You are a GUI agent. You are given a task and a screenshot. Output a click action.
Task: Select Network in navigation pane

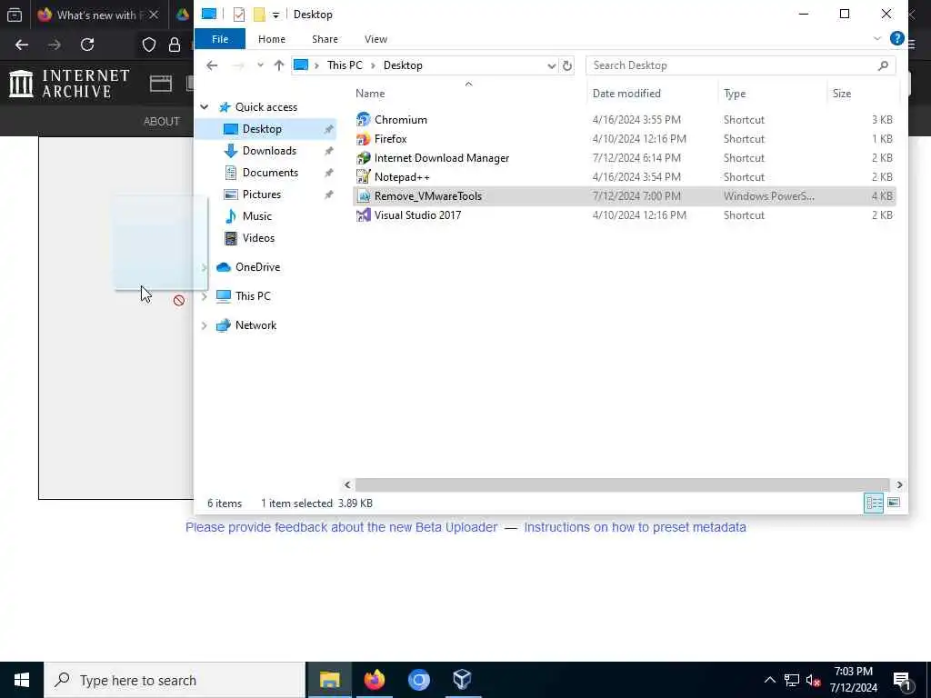pos(255,325)
